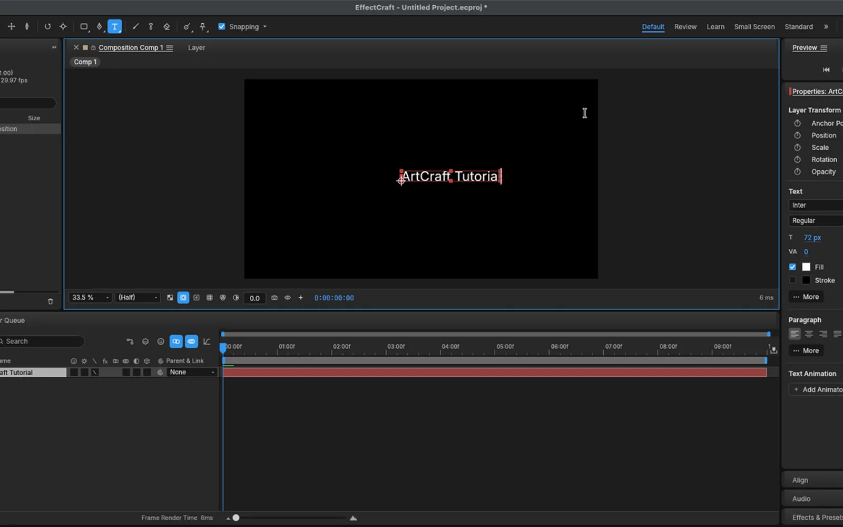Click the Opacity stopwatch icon

coord(798,172)
